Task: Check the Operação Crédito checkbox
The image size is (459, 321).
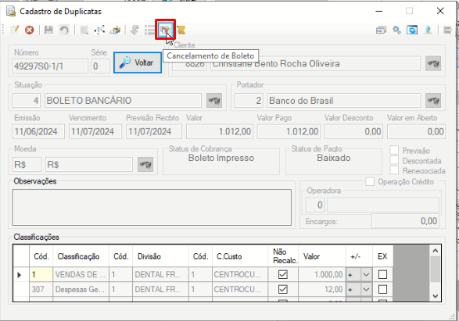Action: 370,181
